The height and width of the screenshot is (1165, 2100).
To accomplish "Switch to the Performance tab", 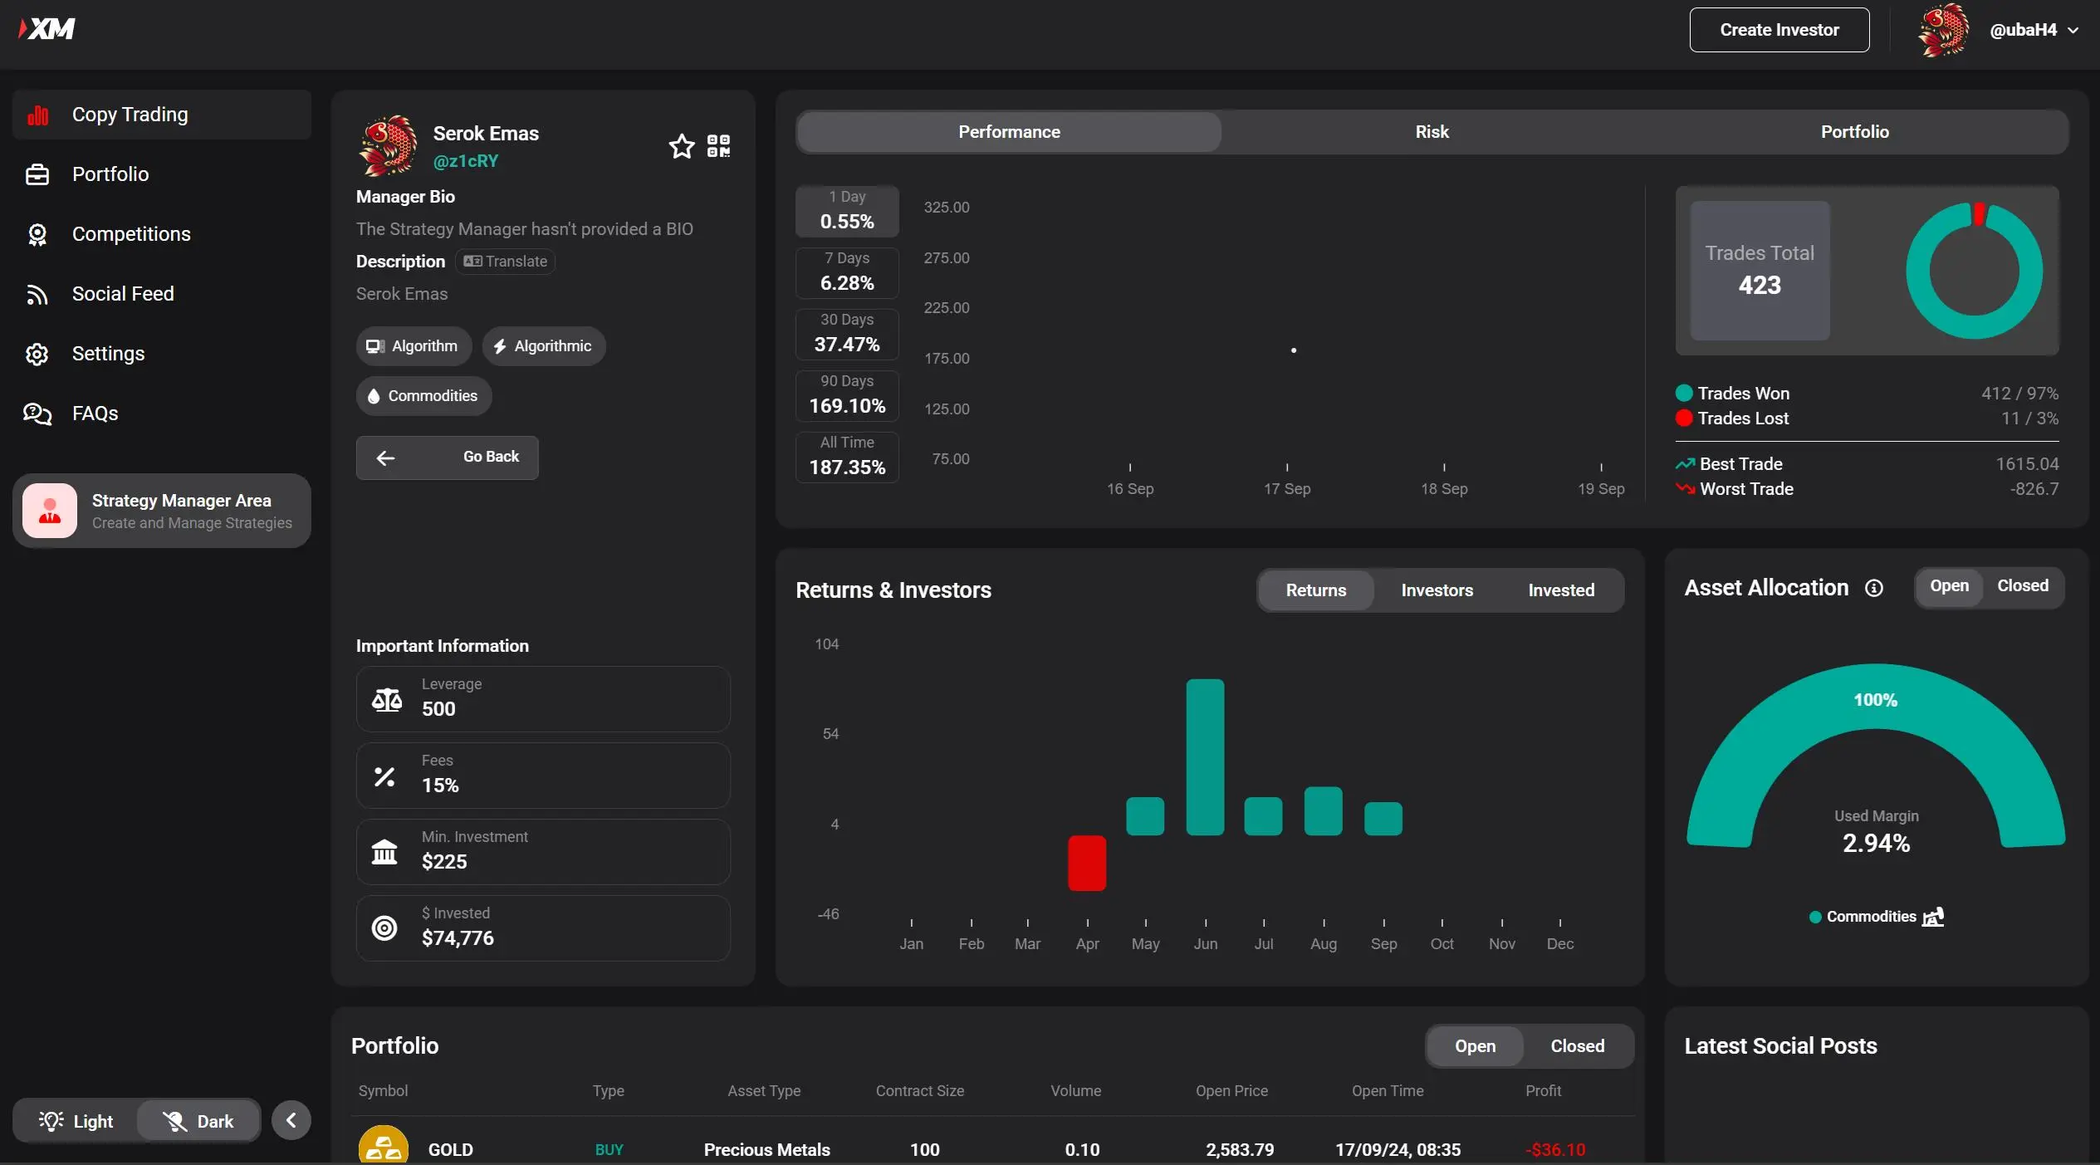I will click(x=1009, y=132).
